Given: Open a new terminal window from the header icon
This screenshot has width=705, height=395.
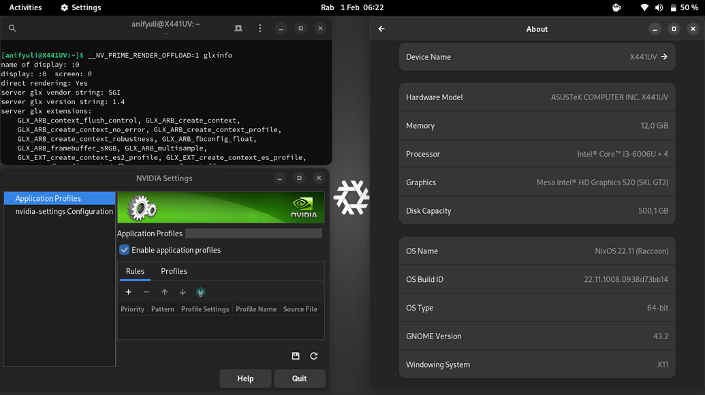Looking at the screenshot, I should [238, 28].
